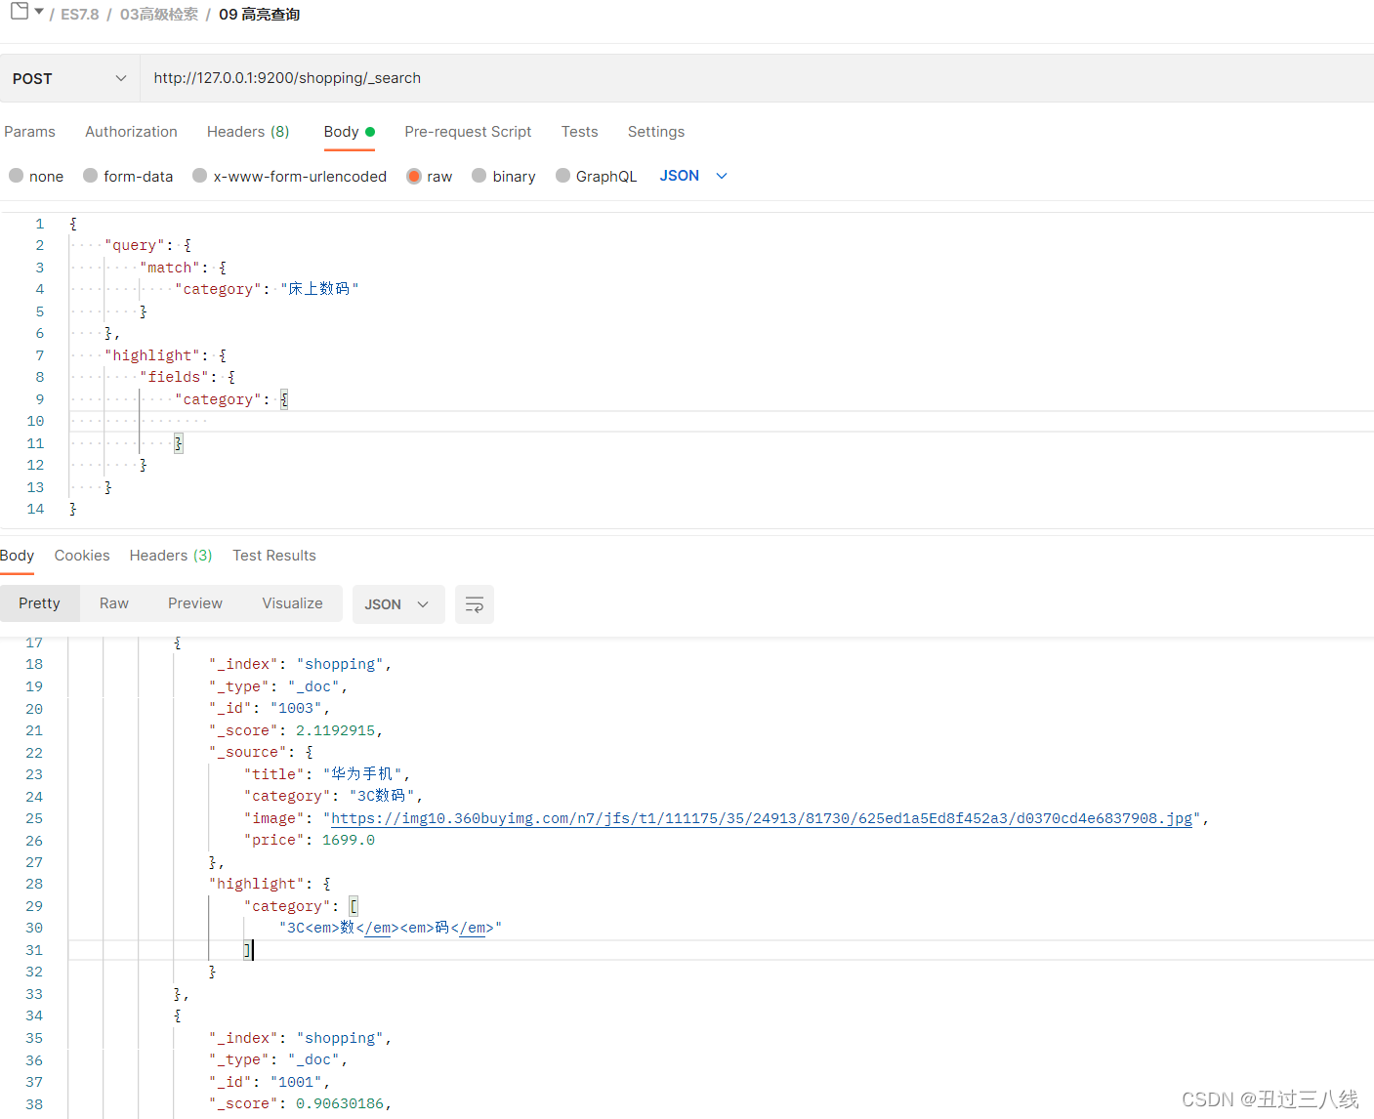This screenshot has height=1119, width=1374.
Task: Click line number 28 in response gutter
Action: click(x=34, y=884)
